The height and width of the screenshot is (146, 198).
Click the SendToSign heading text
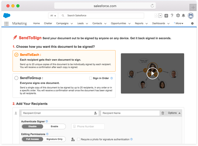(x=30, y=38)
